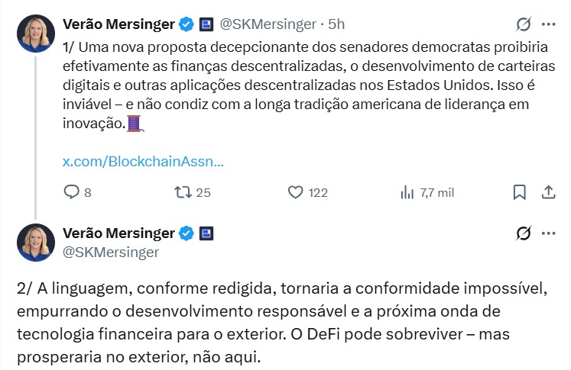Open the 5h timestamp link
Viewport: 571px width, 370px height.
pos(336,24)
